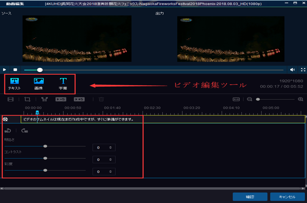Click the 00:02:30 mark on the ruler
Viewport: 307px width, 203px height.
tap(152, 108)
